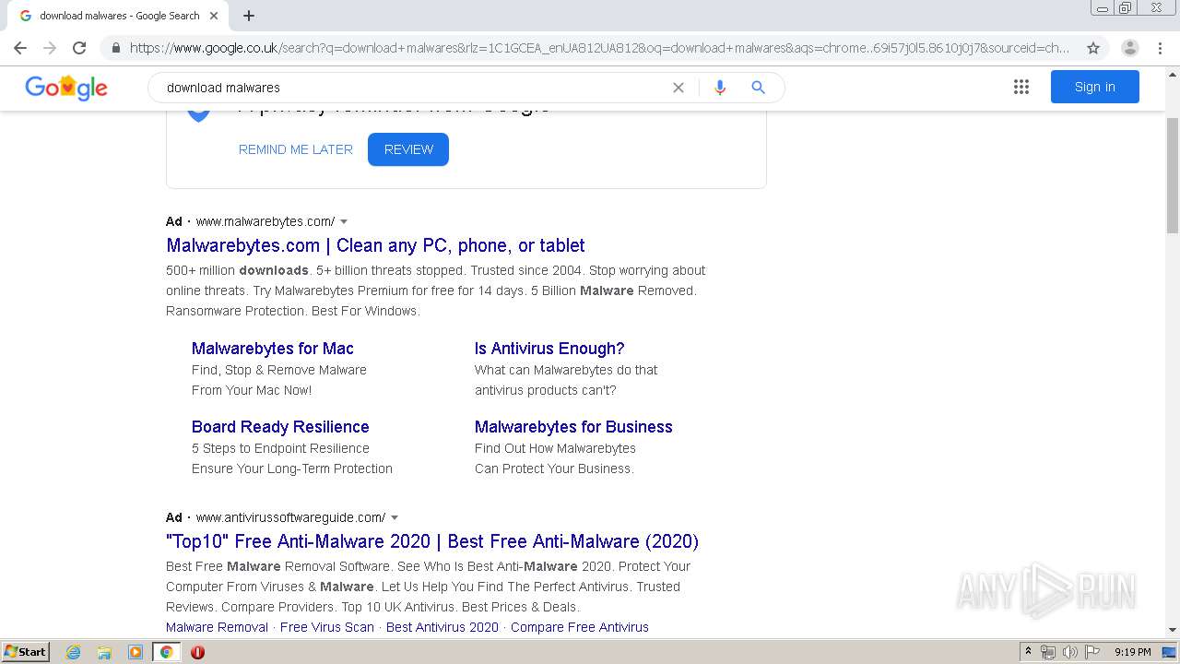The image size is (1180, 664).
Task: Open the Google apps grid icon
Action: pyautogui.click(x=1021, y=87)
